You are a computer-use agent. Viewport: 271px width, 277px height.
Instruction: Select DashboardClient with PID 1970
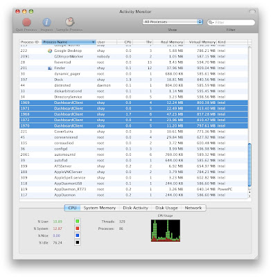click(134, 126)
